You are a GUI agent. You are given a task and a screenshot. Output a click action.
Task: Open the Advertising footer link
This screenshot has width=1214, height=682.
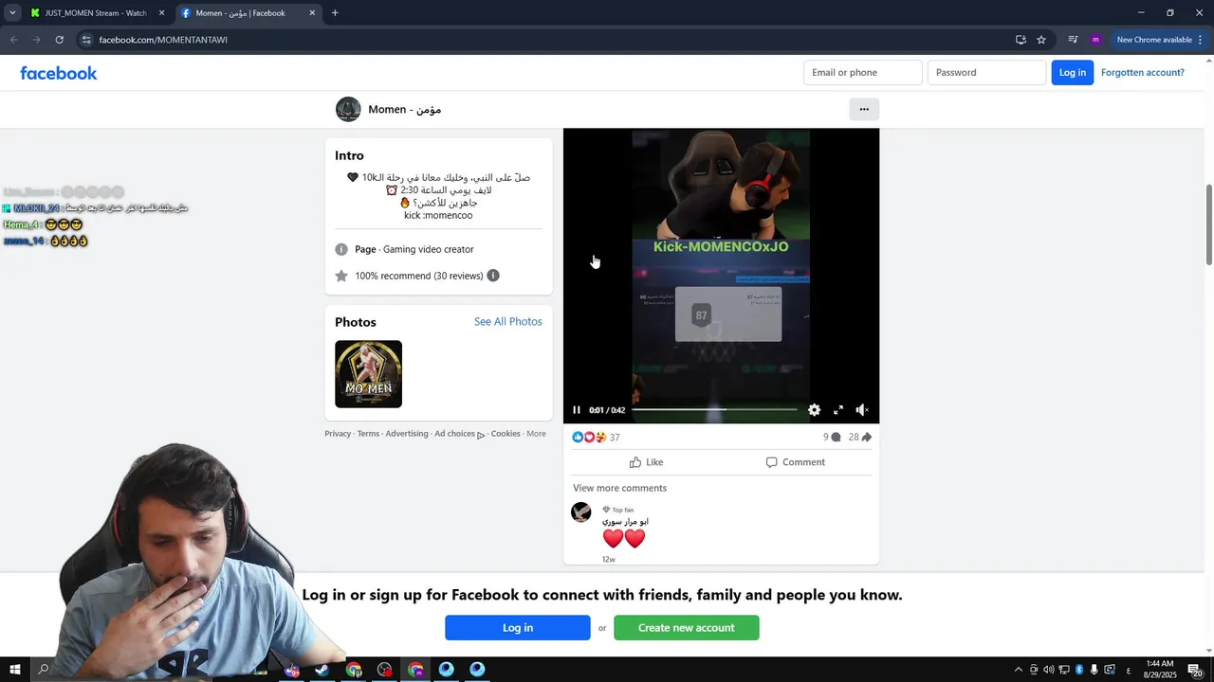pyautogui.click(x=407, y=434)
